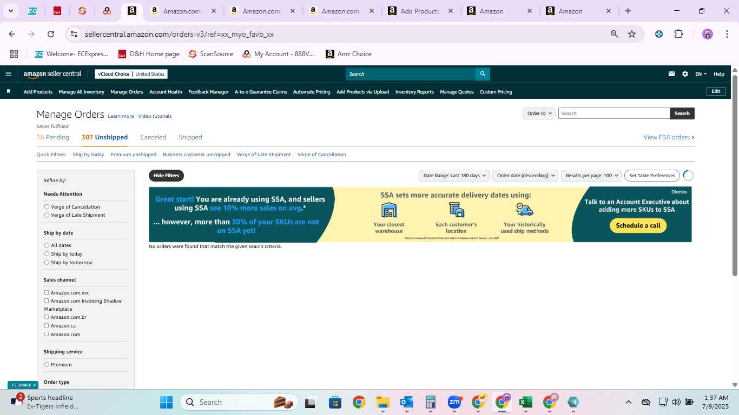Viewport: 739px width, 415px height.
Task: Apply Premium unshipped quick filter
Action: [133, 155]
